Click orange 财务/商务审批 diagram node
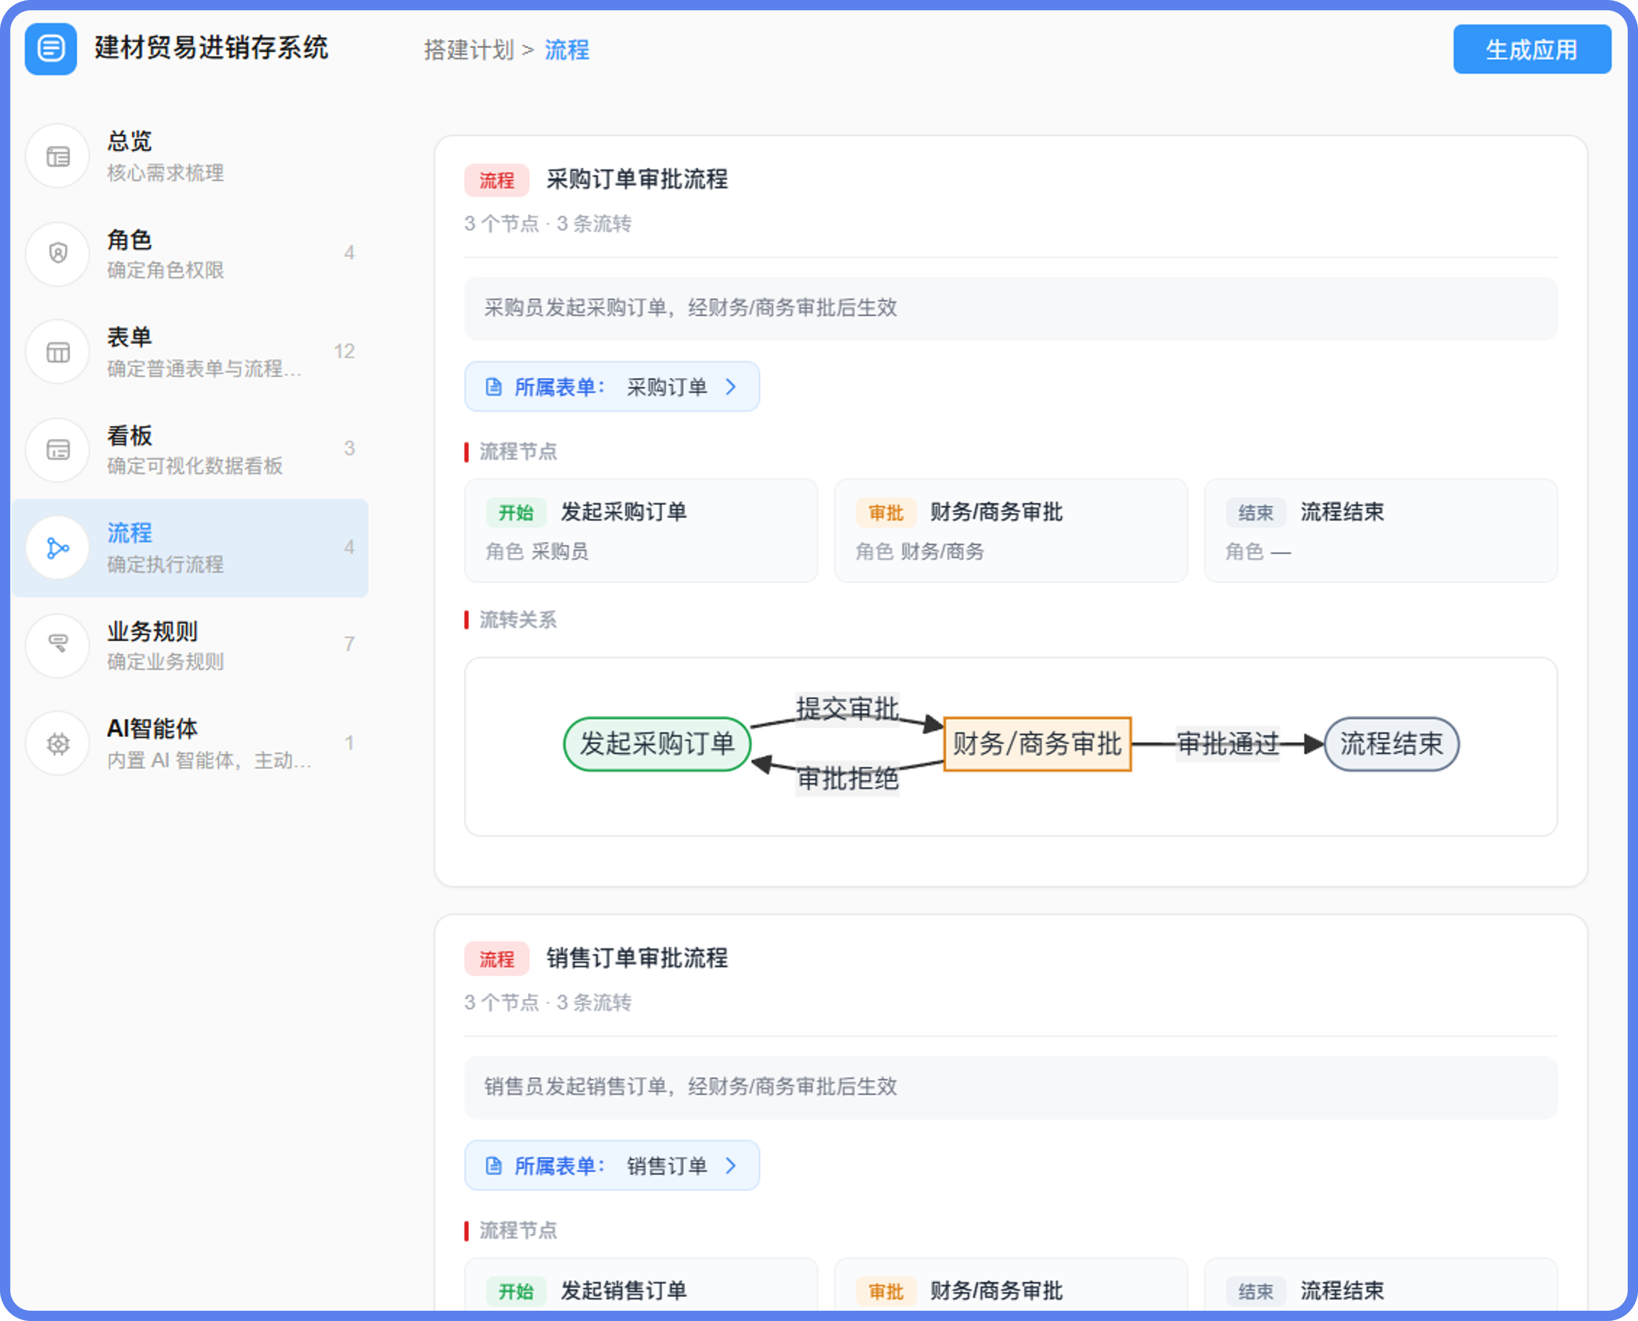Viewport: 1638px width, 1321px height. click(x=1037, y=744)
